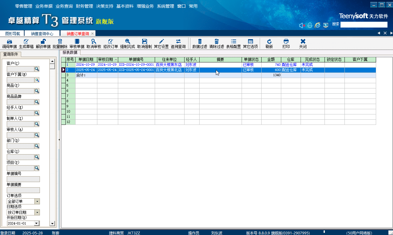Click the 调阅单据 toolbar icon

(x=9, y=42)
